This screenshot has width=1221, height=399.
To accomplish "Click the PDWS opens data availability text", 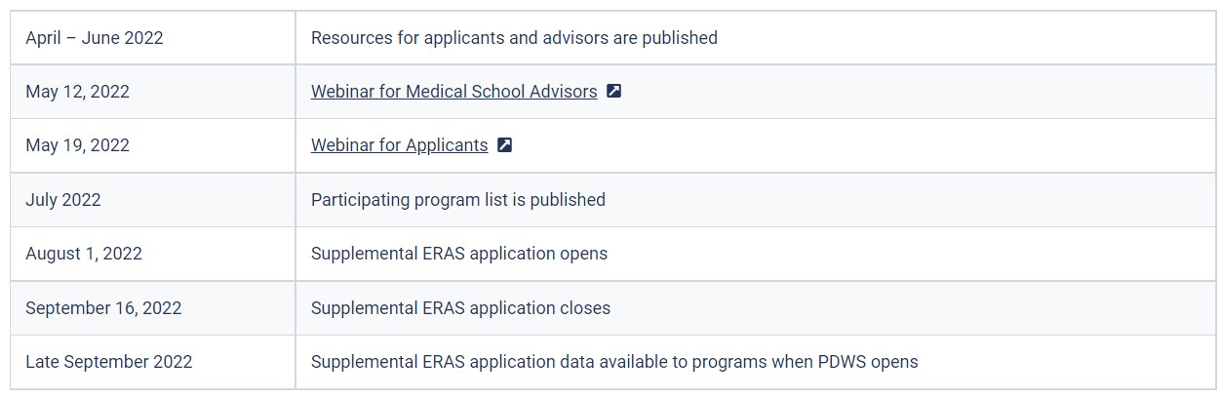I will [614, 362].
